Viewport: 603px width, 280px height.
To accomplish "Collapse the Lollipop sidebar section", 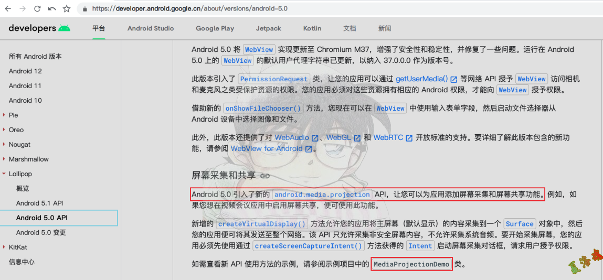I will click(4, 174).
